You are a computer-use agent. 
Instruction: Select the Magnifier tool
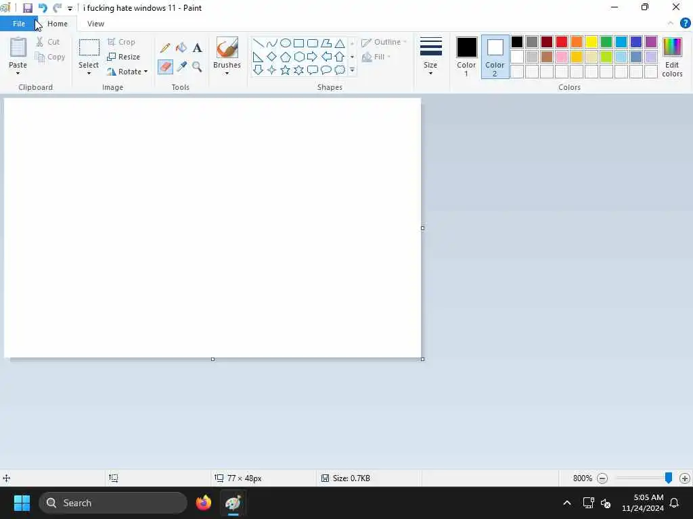[x=197, y=67]
